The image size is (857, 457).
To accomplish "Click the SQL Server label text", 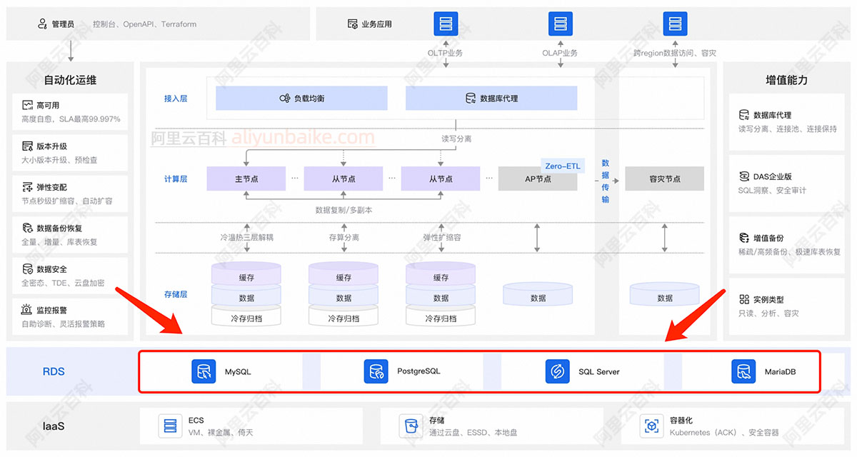I will click(599, 372).
